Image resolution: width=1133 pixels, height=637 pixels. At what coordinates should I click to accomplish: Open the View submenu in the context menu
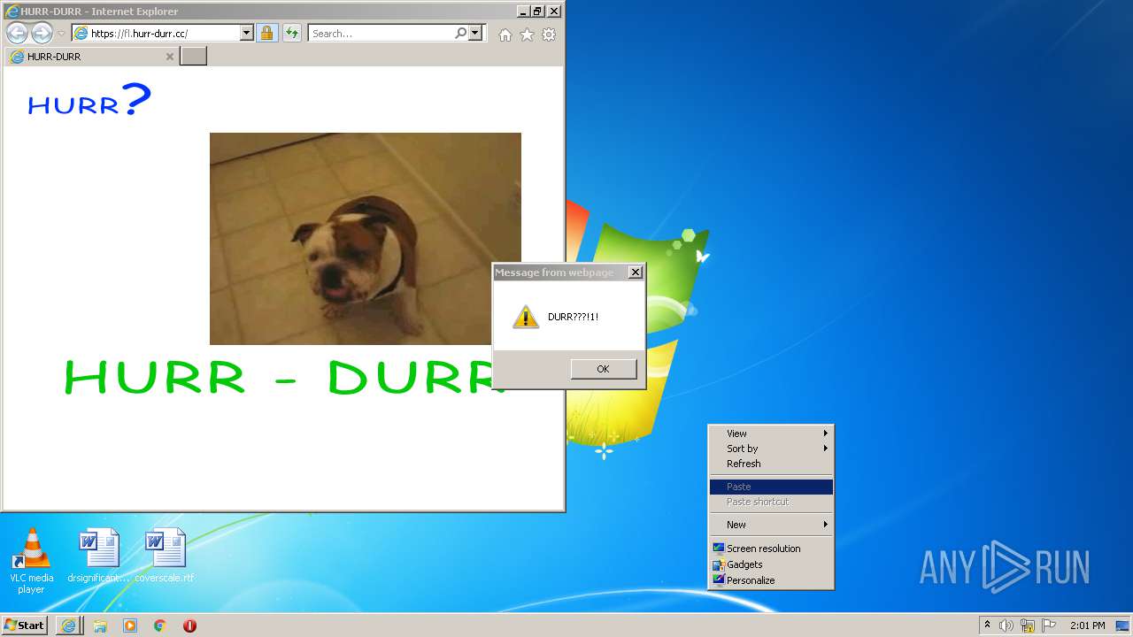point(771,434)
